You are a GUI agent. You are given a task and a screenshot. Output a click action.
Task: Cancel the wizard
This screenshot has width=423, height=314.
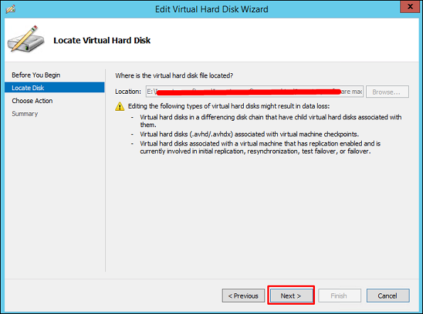pyautogui.click(x=387, y=296)
